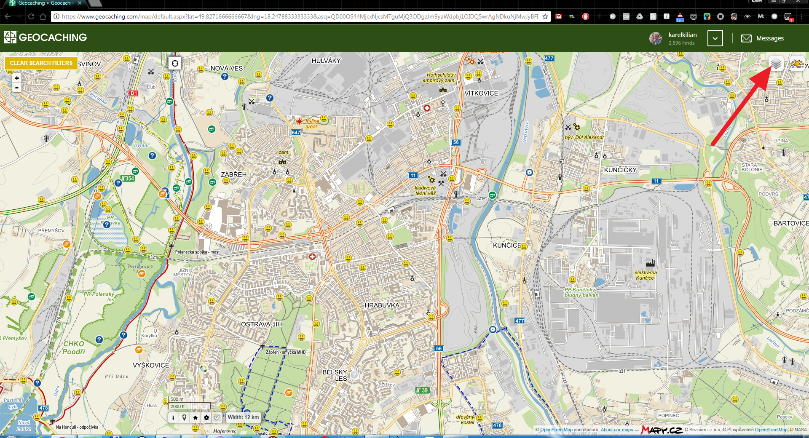Viewport: 809px width, 438px height.
Task: Focus the geocaching.com address bar
Action: (x=300, y=16)
